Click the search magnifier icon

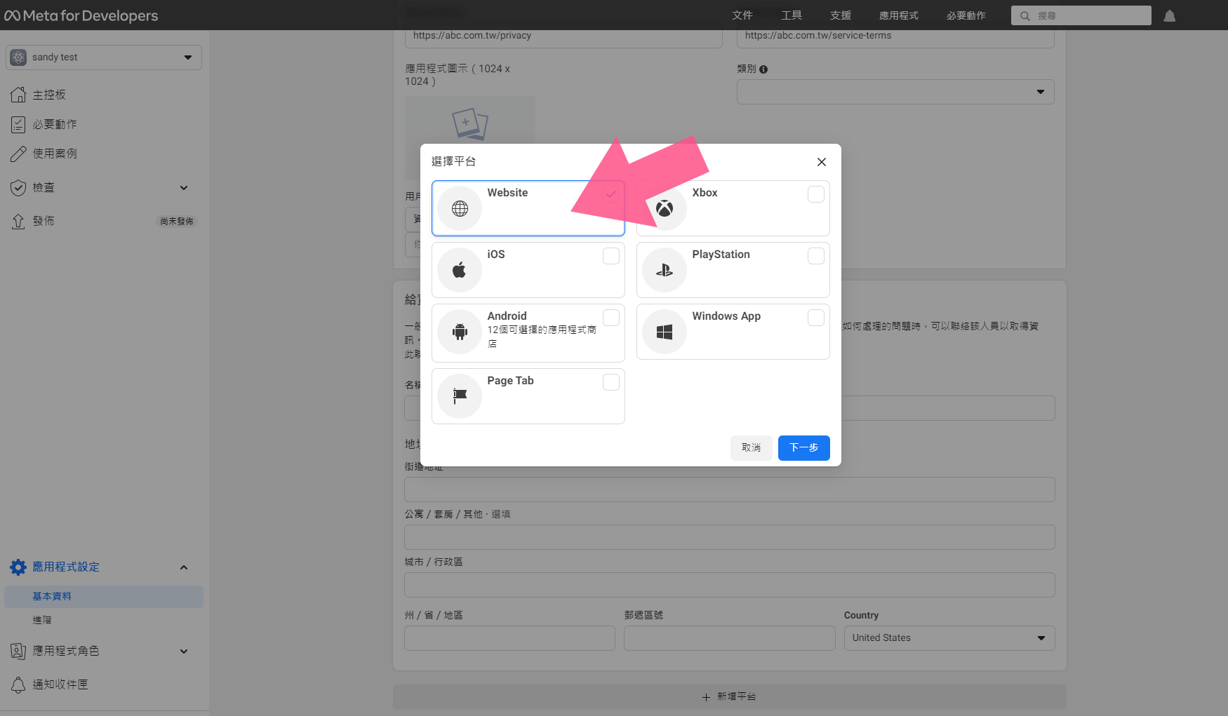pyautogui.click(x=1025, y=15)
